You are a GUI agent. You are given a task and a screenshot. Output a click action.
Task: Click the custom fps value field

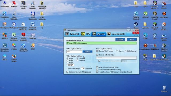[71, 65]
